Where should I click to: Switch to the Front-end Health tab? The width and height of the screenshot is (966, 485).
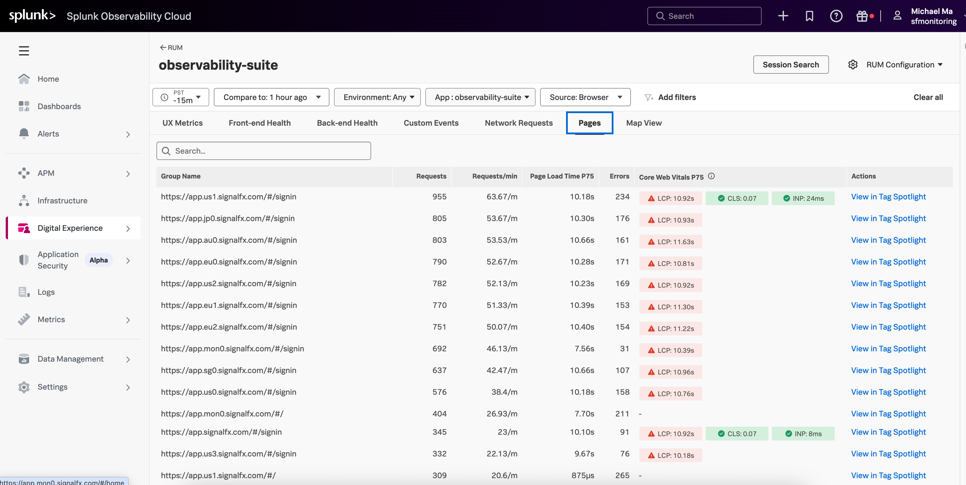259,123
